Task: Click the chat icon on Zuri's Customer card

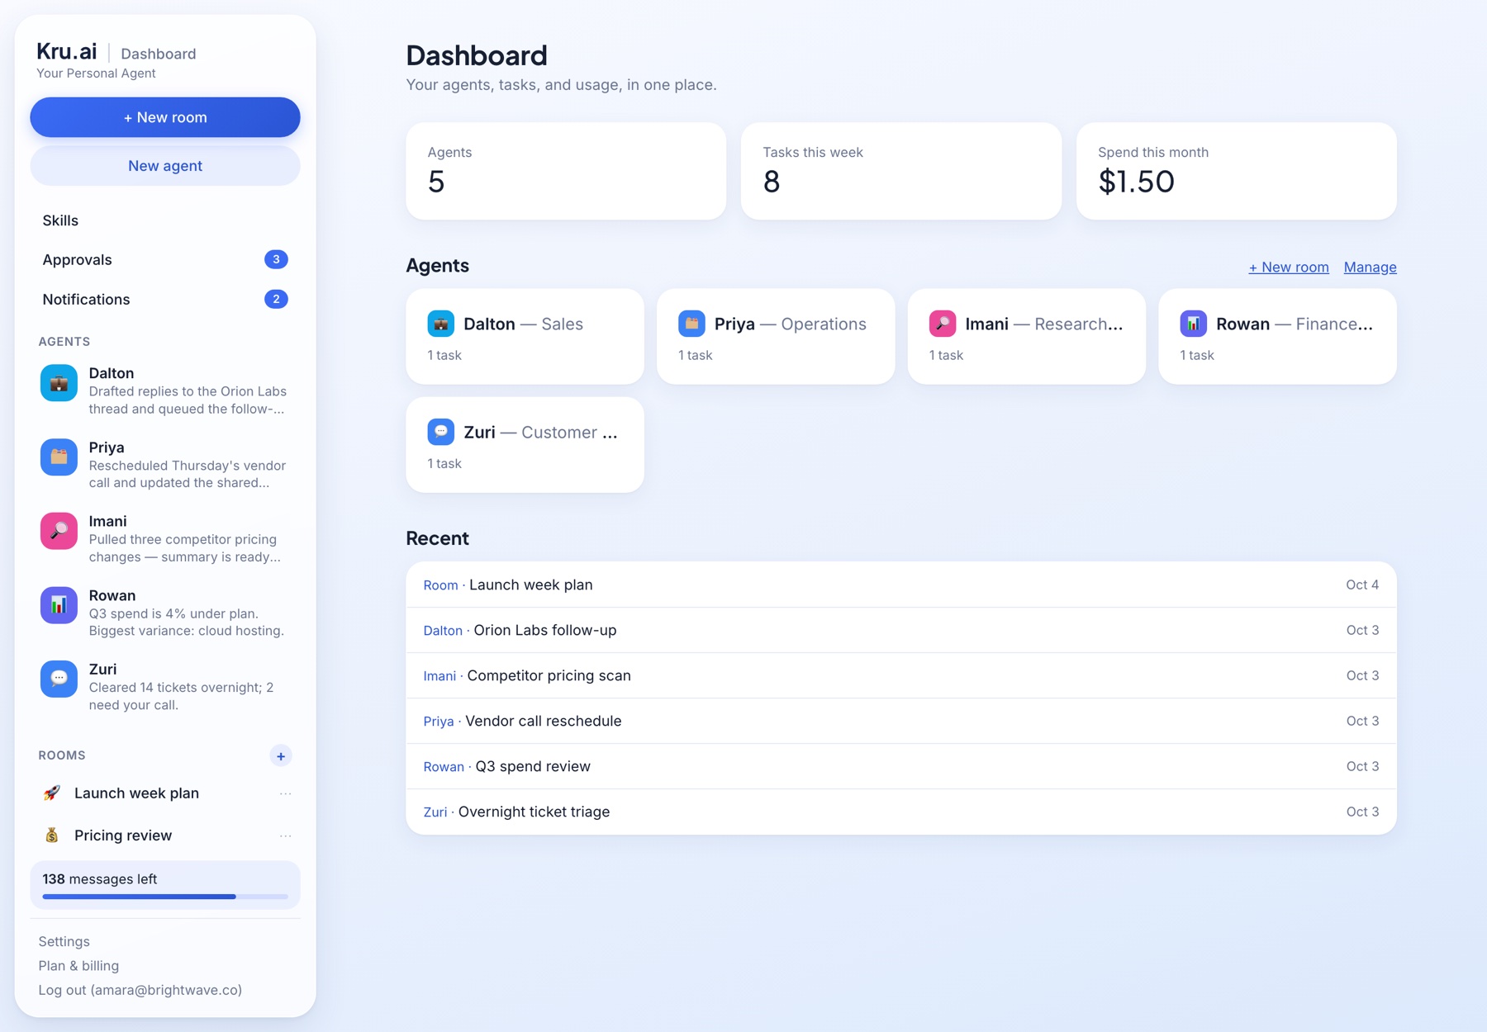Action: tap(440, 432)
